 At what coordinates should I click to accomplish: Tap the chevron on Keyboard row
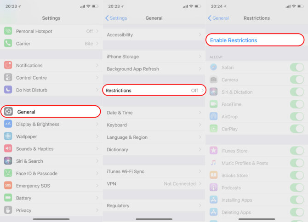(200, 125)
